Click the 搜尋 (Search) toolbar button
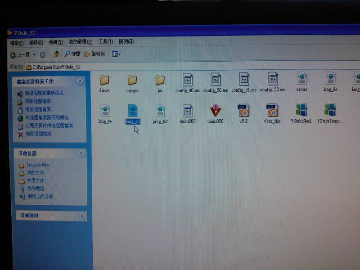The height and width of the screenshot is (270, 360). coord(72,54)
